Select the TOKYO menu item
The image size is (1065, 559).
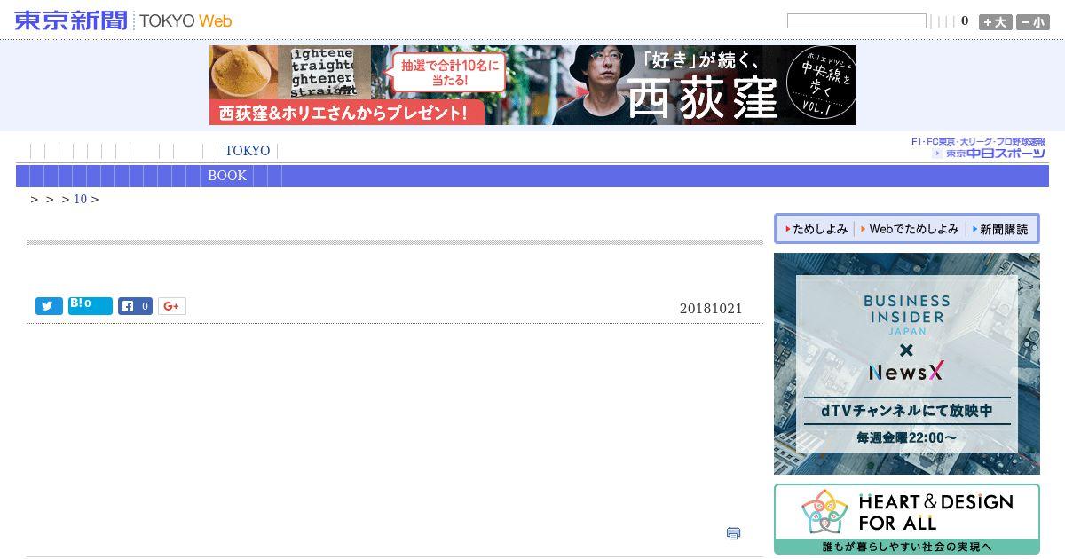click(x=247, y=151)
